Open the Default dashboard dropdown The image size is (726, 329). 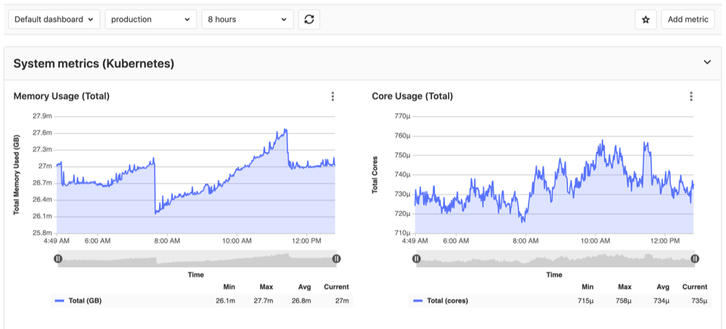[x=54, y=20]
